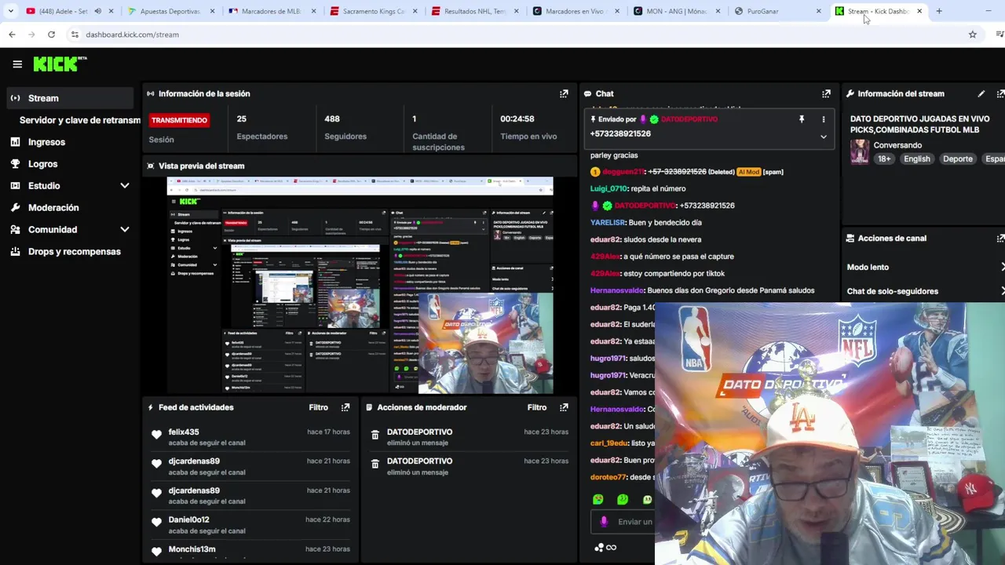
Task: Switch to the PuroGanar tab
Action: [x=777, y=11]
